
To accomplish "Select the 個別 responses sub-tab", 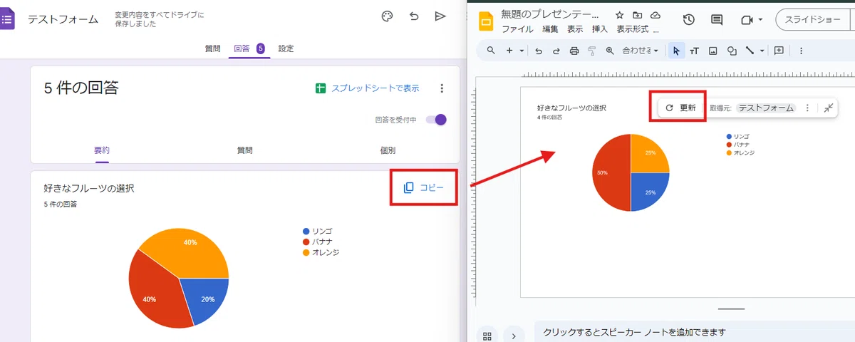I will tap(388, 150).
